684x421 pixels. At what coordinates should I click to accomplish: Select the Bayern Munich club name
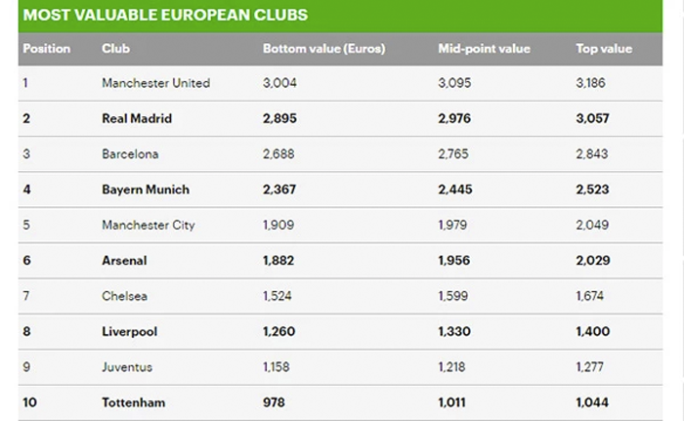click(146, 189)
